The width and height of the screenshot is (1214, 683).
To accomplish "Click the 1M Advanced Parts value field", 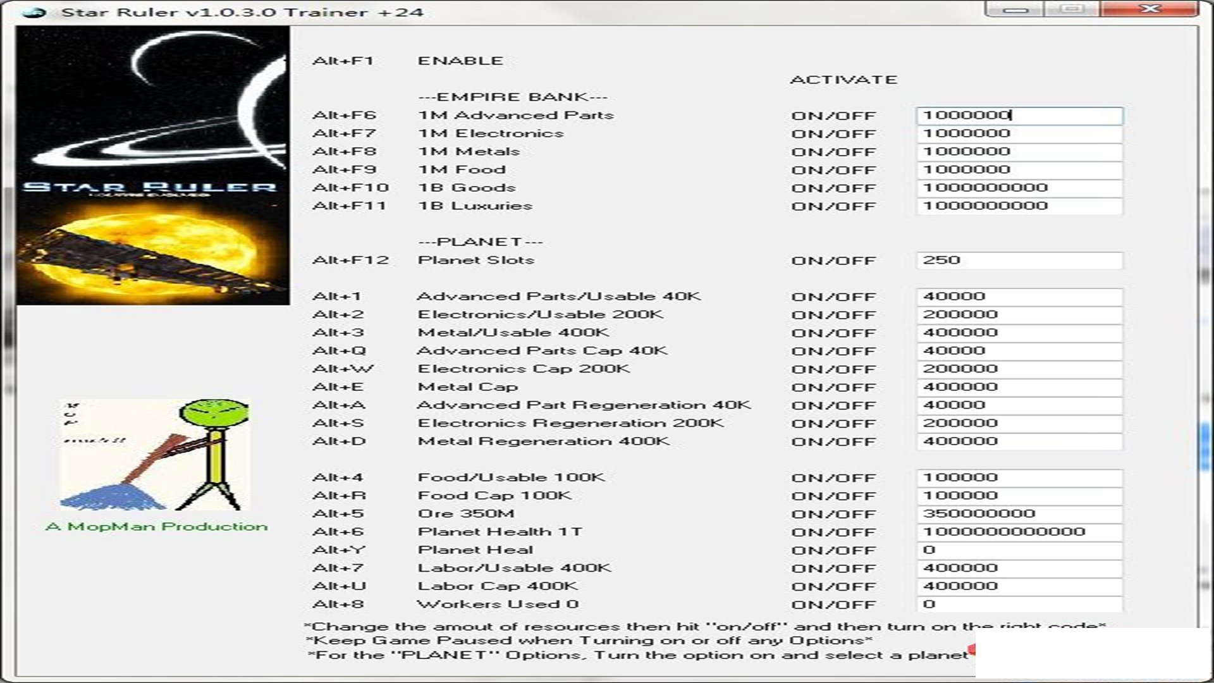I will 1019,116.
